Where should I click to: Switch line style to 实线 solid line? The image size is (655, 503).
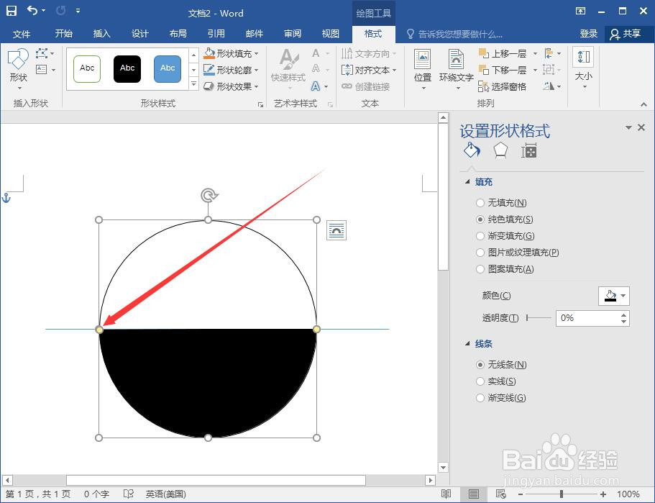[480, 381]
